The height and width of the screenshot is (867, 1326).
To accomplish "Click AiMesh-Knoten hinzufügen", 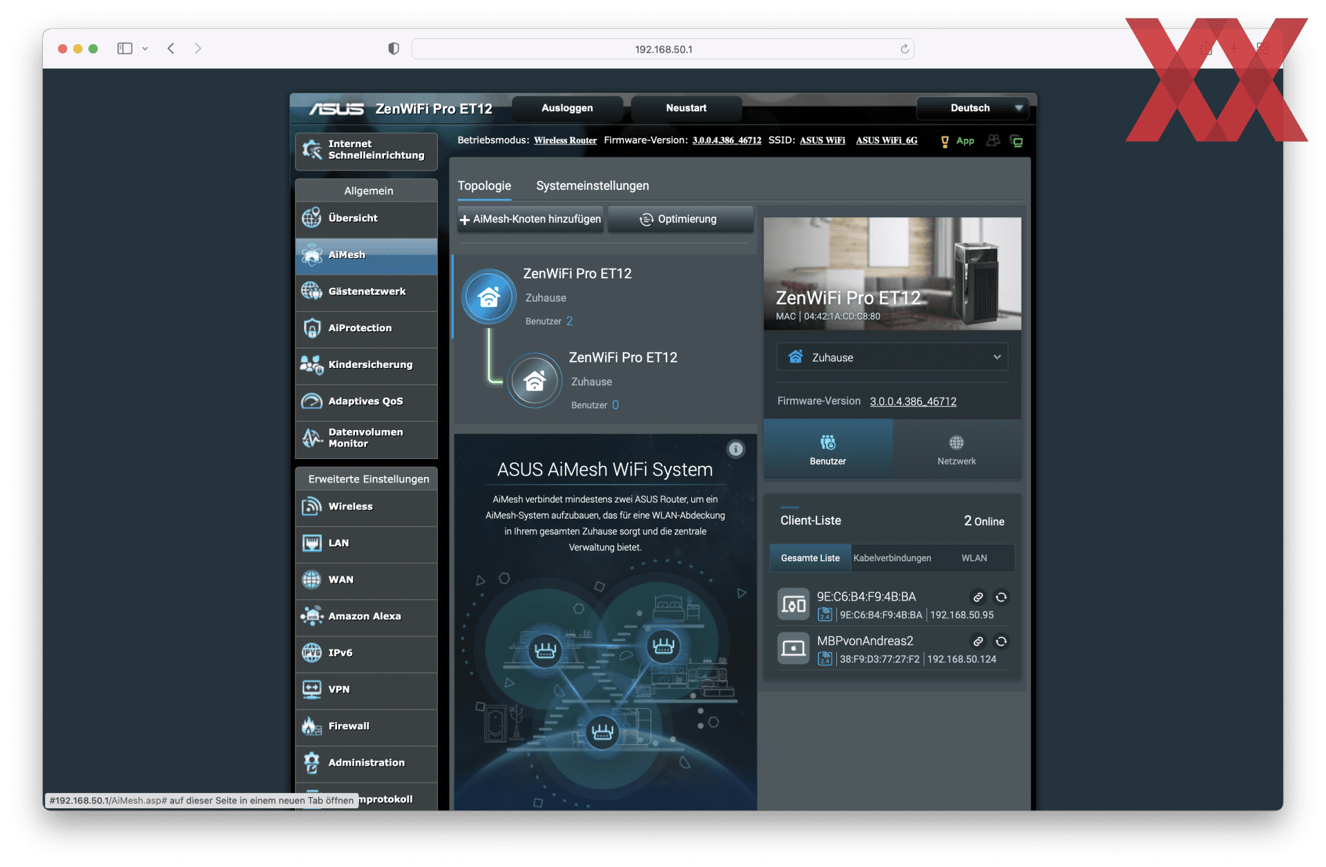I will [530, 220].
